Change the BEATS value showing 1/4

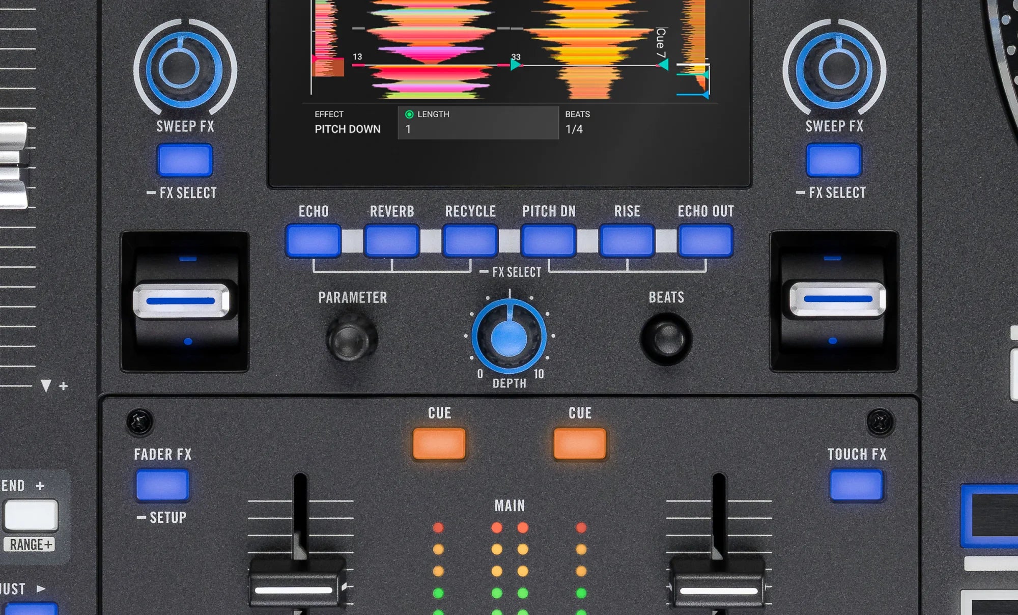tap(575, 129)
